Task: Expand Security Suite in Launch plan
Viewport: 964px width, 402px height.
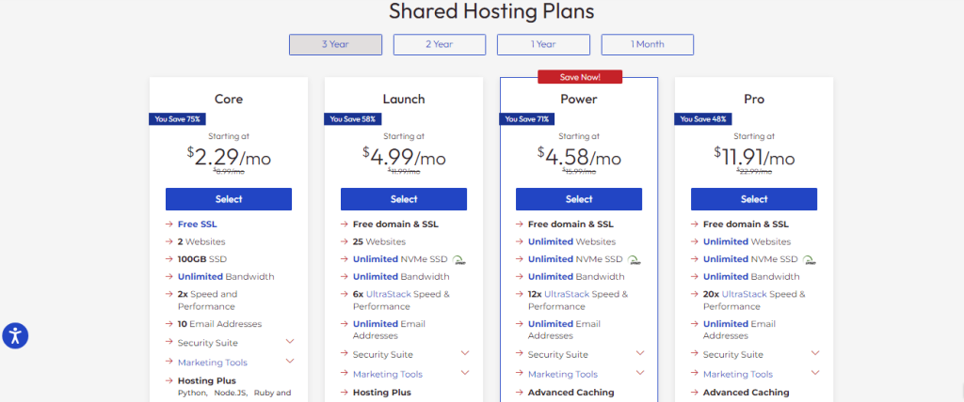Action: 465,353
